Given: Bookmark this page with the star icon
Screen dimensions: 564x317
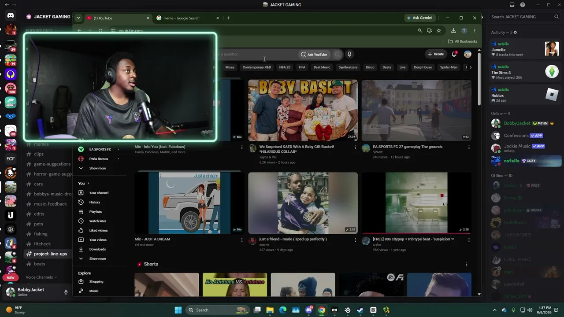Looking at the screenshot, I should 439,30.
